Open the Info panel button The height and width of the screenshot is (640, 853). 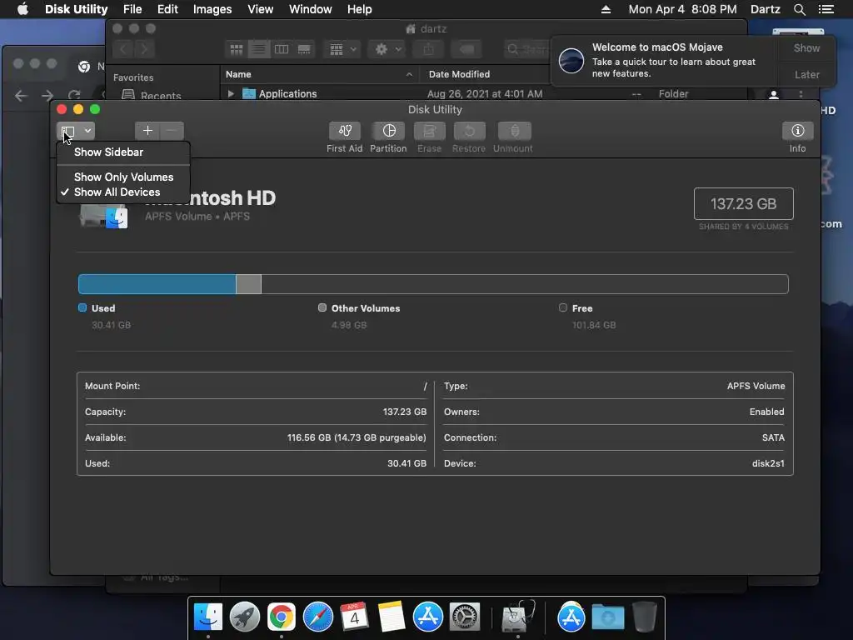click(x=797, y=131)
